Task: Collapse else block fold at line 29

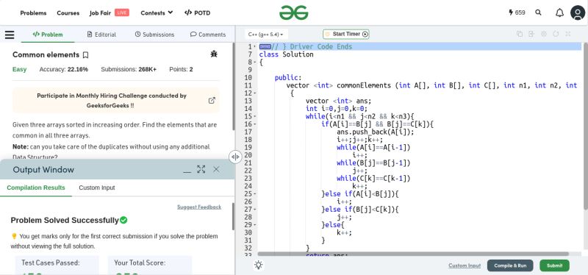Action: [255, 225]
